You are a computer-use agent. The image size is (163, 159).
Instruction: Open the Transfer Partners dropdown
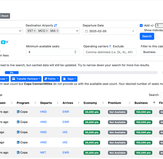[26, 79]
